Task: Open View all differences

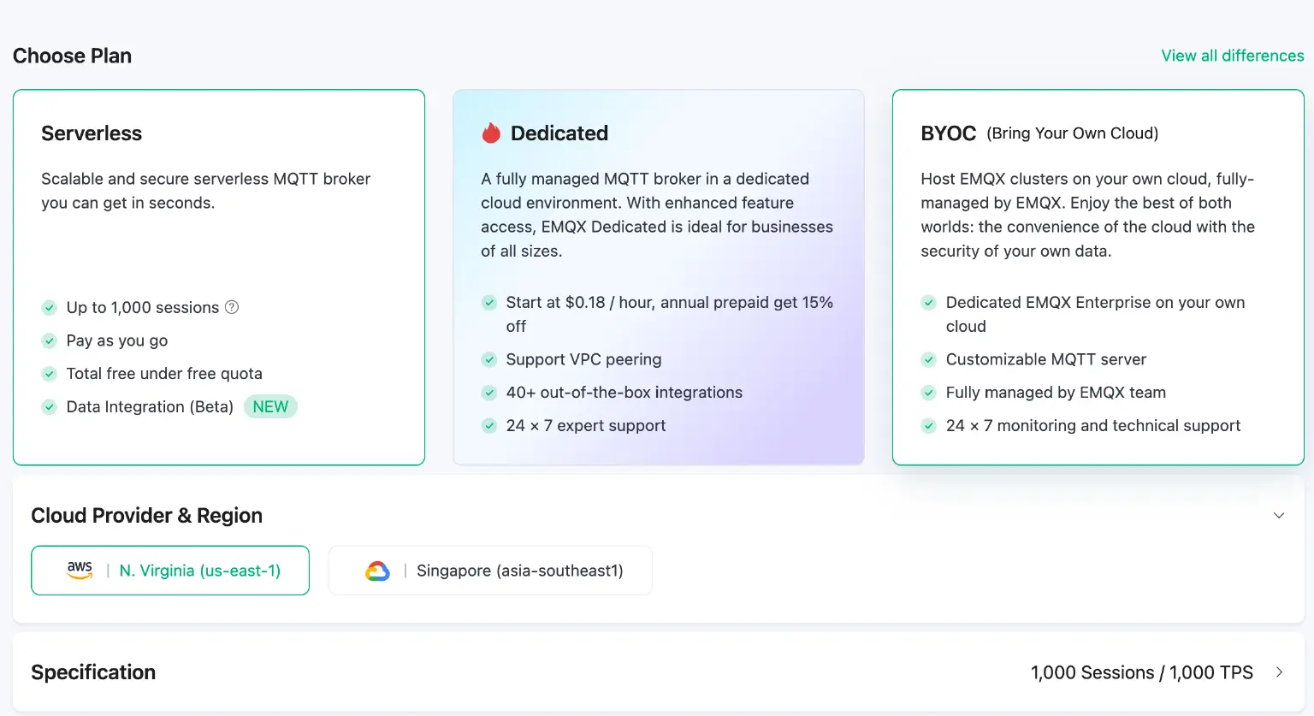Action: [1232, 55]
